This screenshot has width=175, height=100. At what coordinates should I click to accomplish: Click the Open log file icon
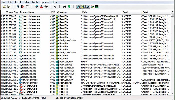pyautogui.click(x=4, y=7)
